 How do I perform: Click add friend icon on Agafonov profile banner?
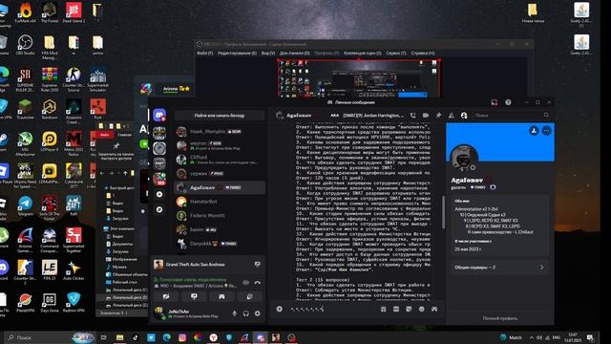pyautogui.click(x=534, y=131)
